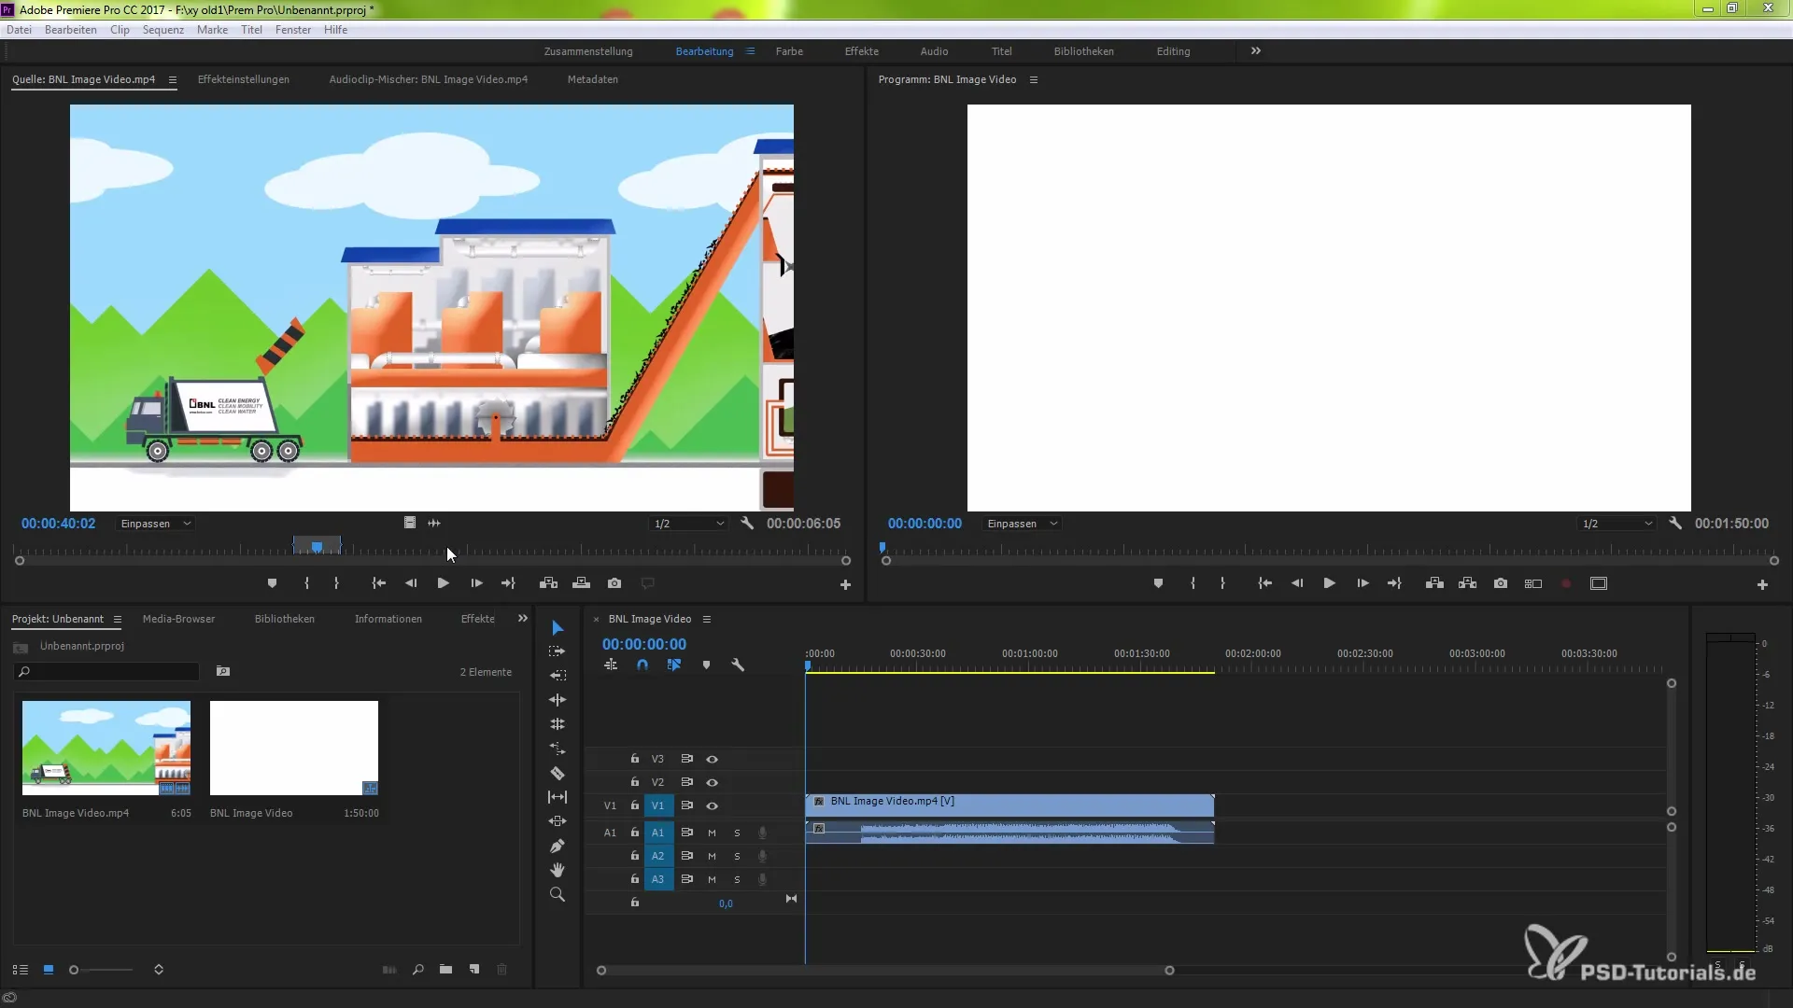Click Insert button in Source monitor

coord(549,583)
